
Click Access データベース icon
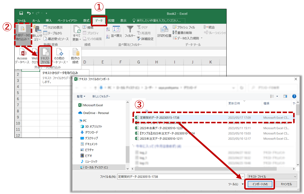(22, 56)
